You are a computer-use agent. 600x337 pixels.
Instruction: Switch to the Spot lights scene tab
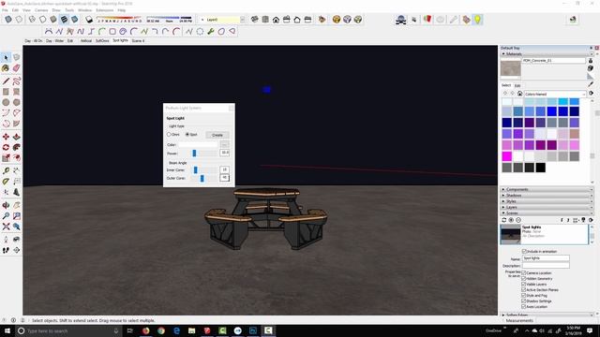point(121,40)
